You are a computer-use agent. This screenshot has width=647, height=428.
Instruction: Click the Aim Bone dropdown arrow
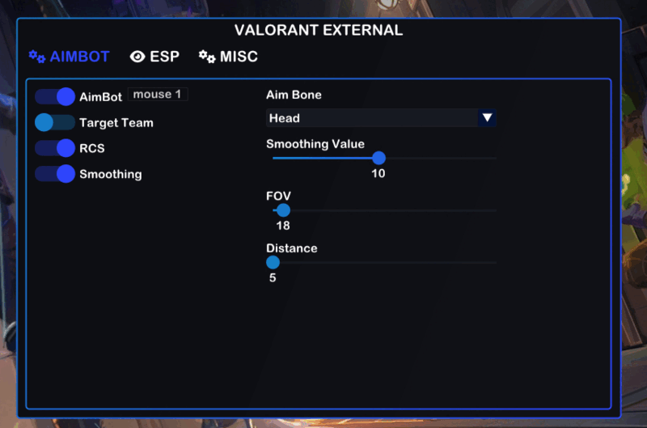point(487,118)
